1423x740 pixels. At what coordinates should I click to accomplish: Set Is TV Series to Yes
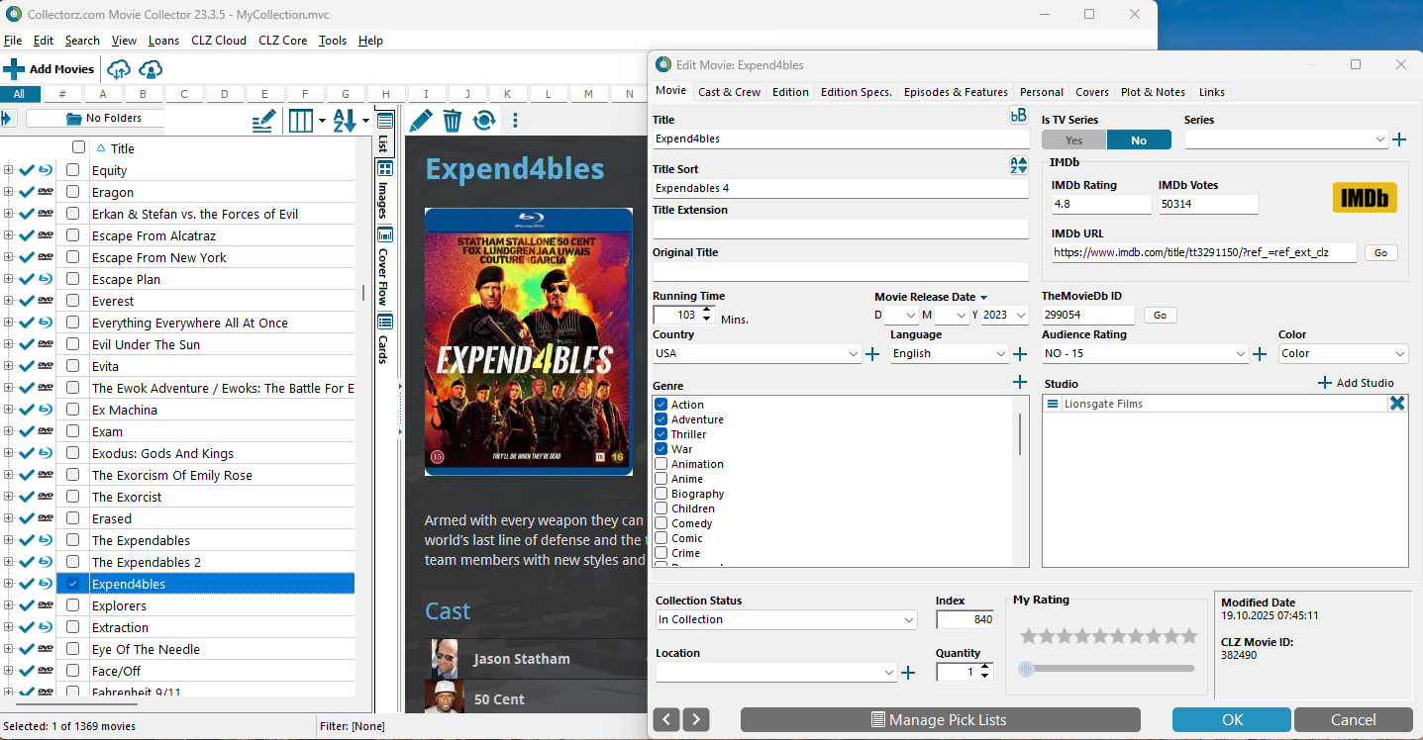(x=1073, y=140)
